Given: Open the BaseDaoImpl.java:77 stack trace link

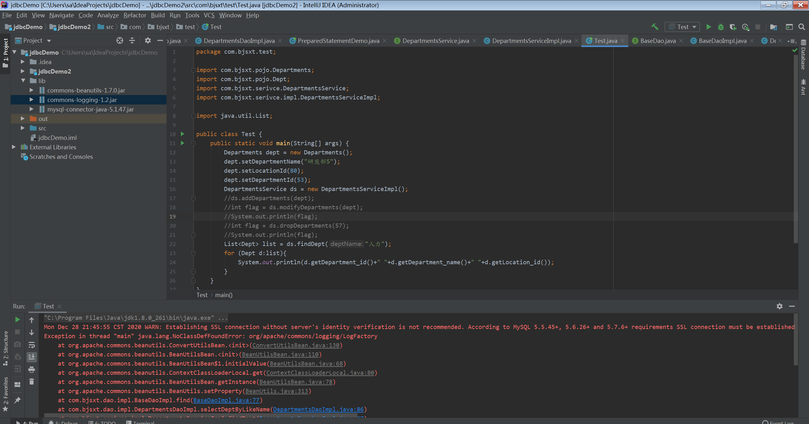Looking at the screenshot, I should tap(226, 400).
